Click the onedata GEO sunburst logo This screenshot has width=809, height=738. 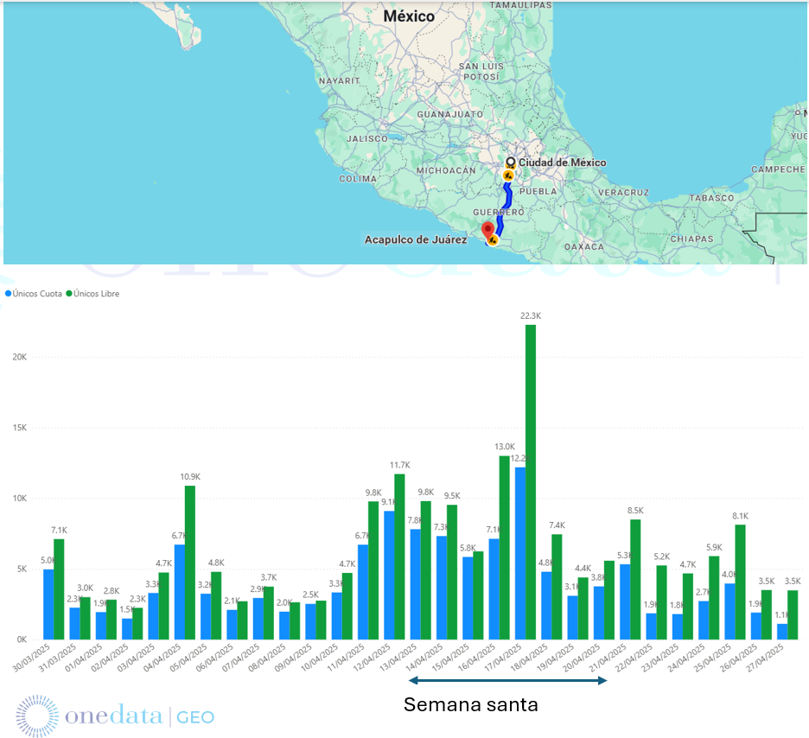pyautogui.click(x=37, y=716)
